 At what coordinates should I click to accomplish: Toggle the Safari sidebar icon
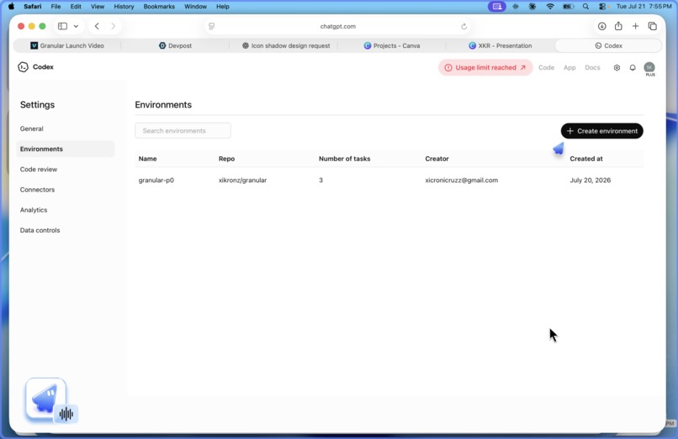point(63,26)
